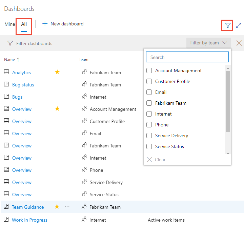Click star on Account Management Overview row
This screenshot has width=244, height=225.
[57, 109]
